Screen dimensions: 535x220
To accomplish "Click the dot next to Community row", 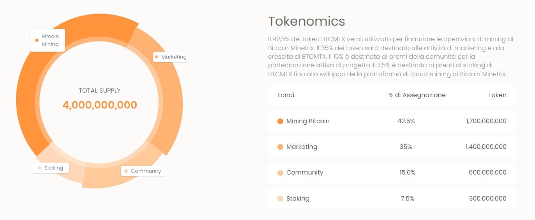I will coord(280,173).
